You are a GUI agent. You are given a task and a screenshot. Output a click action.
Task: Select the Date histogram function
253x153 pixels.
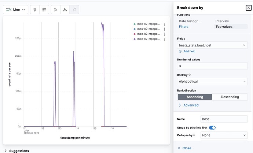point(190,21)
